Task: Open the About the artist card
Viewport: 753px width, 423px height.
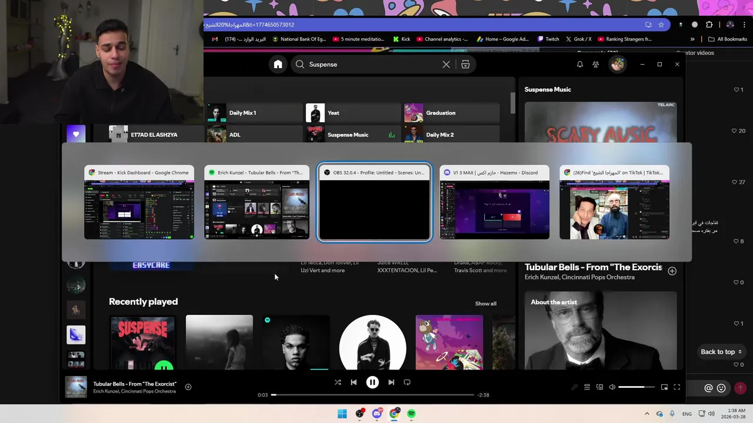Action: [x=601, y=331]
